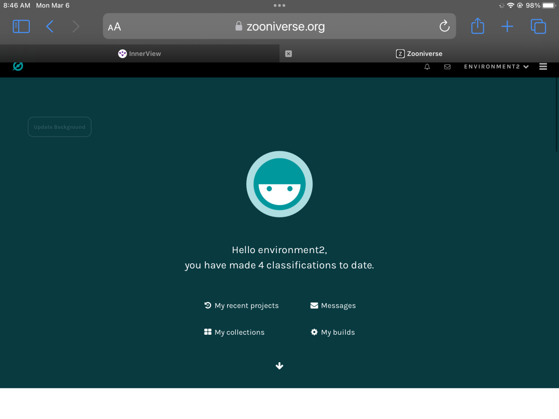Go forward to next page

76,27
